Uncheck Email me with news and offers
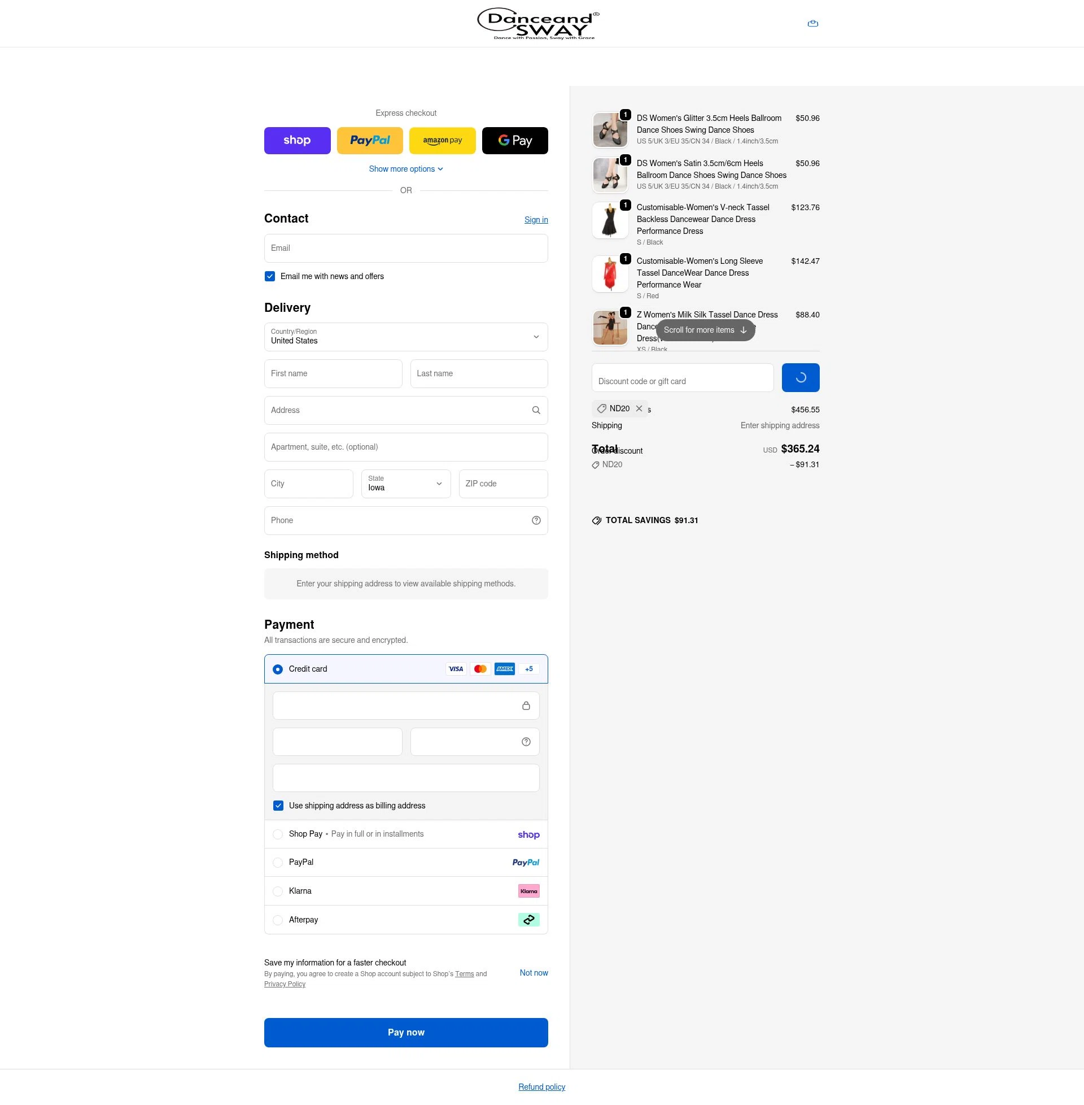Screen dimensions: 1084x1105 click(x=269, y=276)
